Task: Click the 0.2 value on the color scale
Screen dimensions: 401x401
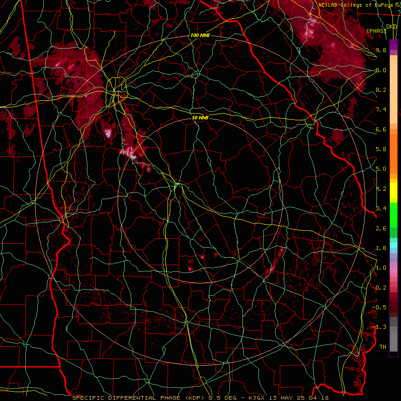Action: pyautogui.click(x=381, y=288)
